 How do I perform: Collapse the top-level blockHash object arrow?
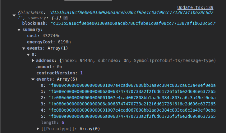pos(14,16)
